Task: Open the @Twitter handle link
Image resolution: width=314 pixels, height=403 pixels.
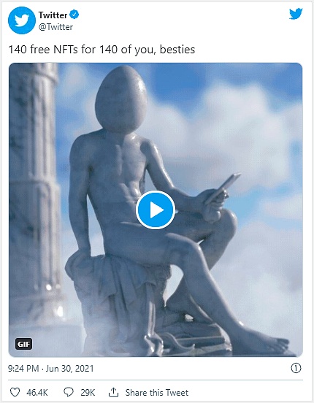Action: (x=55, y=27)
